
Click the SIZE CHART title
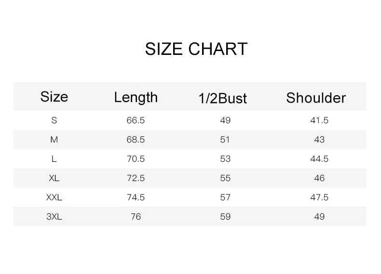tap(196, 49)
